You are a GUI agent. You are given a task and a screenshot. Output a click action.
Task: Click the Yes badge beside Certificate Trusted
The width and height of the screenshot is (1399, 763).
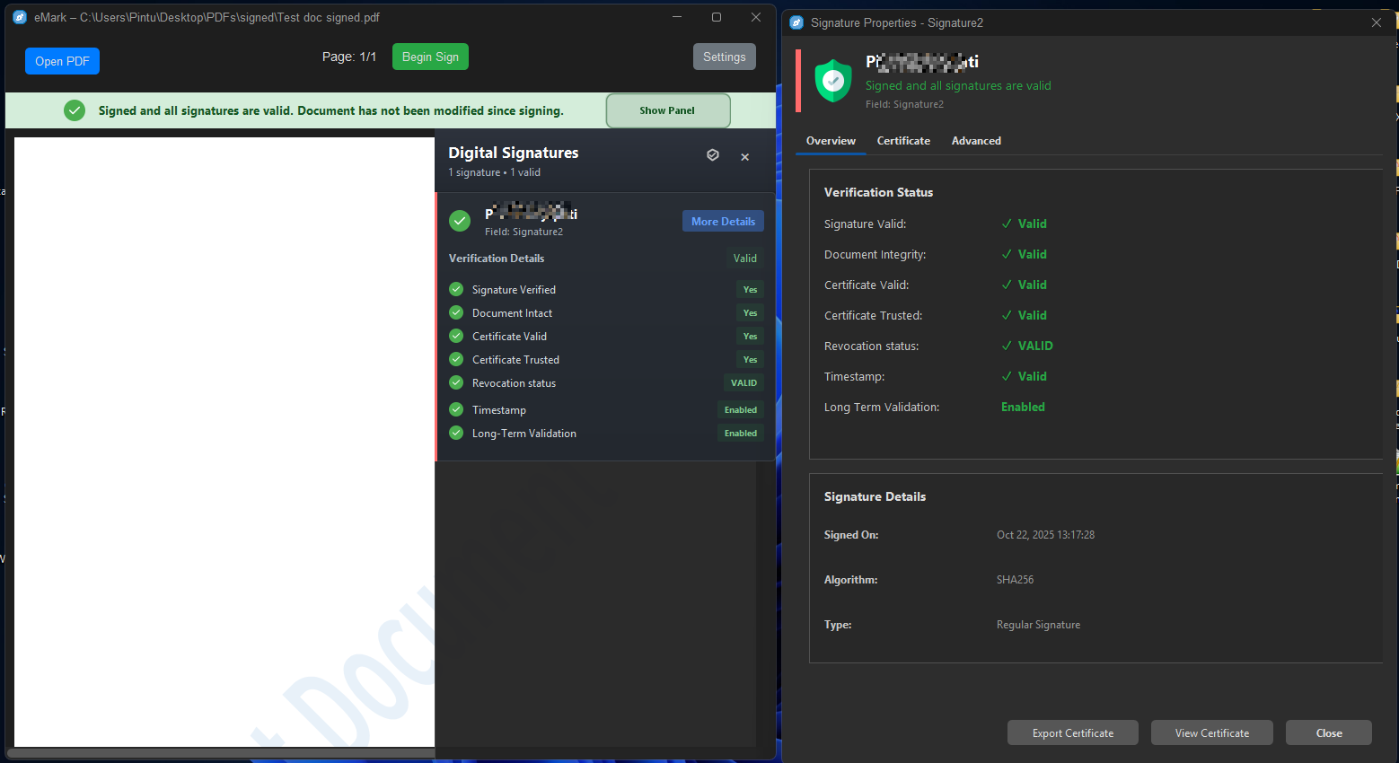[750, 359]
